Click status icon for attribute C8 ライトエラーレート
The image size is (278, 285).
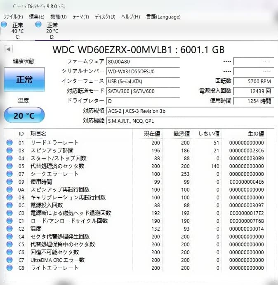(x=9, y=268)
